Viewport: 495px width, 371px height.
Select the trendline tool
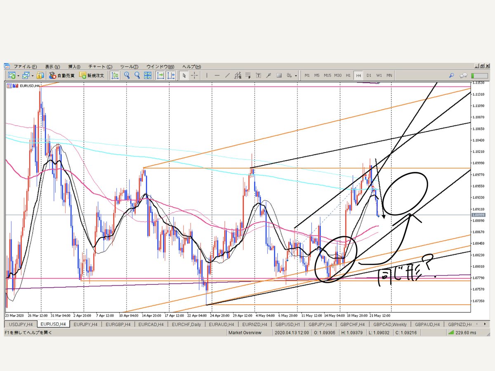pyautogui.click(x=227, y=75)
